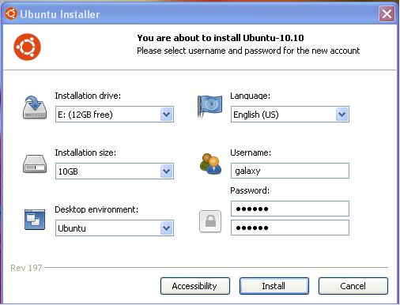Screen dimensions: 400x305
Task: Click the first Password field
Action: pyautogui.click(x=290, y=209)
